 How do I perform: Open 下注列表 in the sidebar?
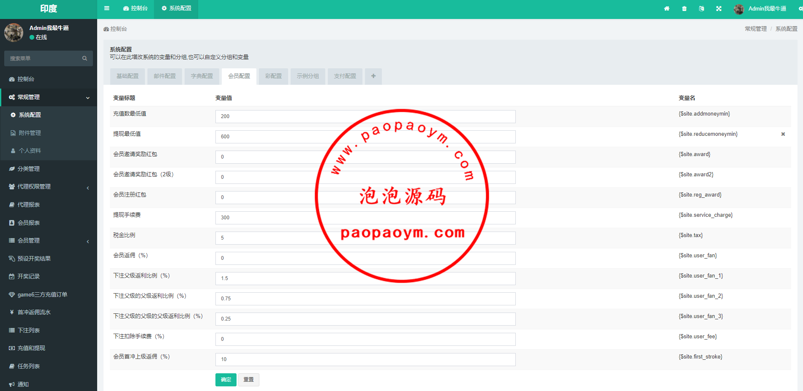(x=49, y=330)
